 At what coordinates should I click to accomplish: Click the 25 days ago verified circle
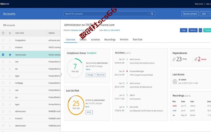point(76,105)
